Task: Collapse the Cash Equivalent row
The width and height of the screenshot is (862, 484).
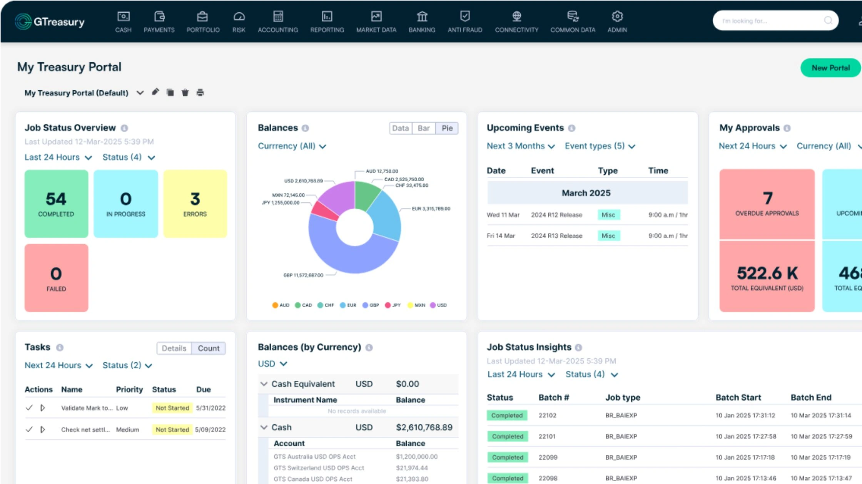Action: tap(264, 384)
